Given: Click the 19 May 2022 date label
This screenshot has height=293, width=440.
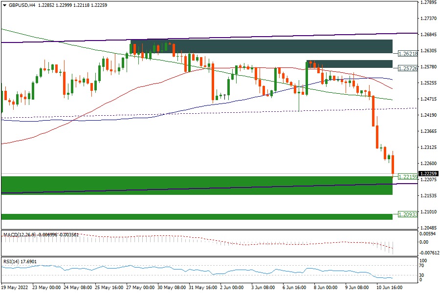Looking at the screenshot, I should click(x=15, y=288).
